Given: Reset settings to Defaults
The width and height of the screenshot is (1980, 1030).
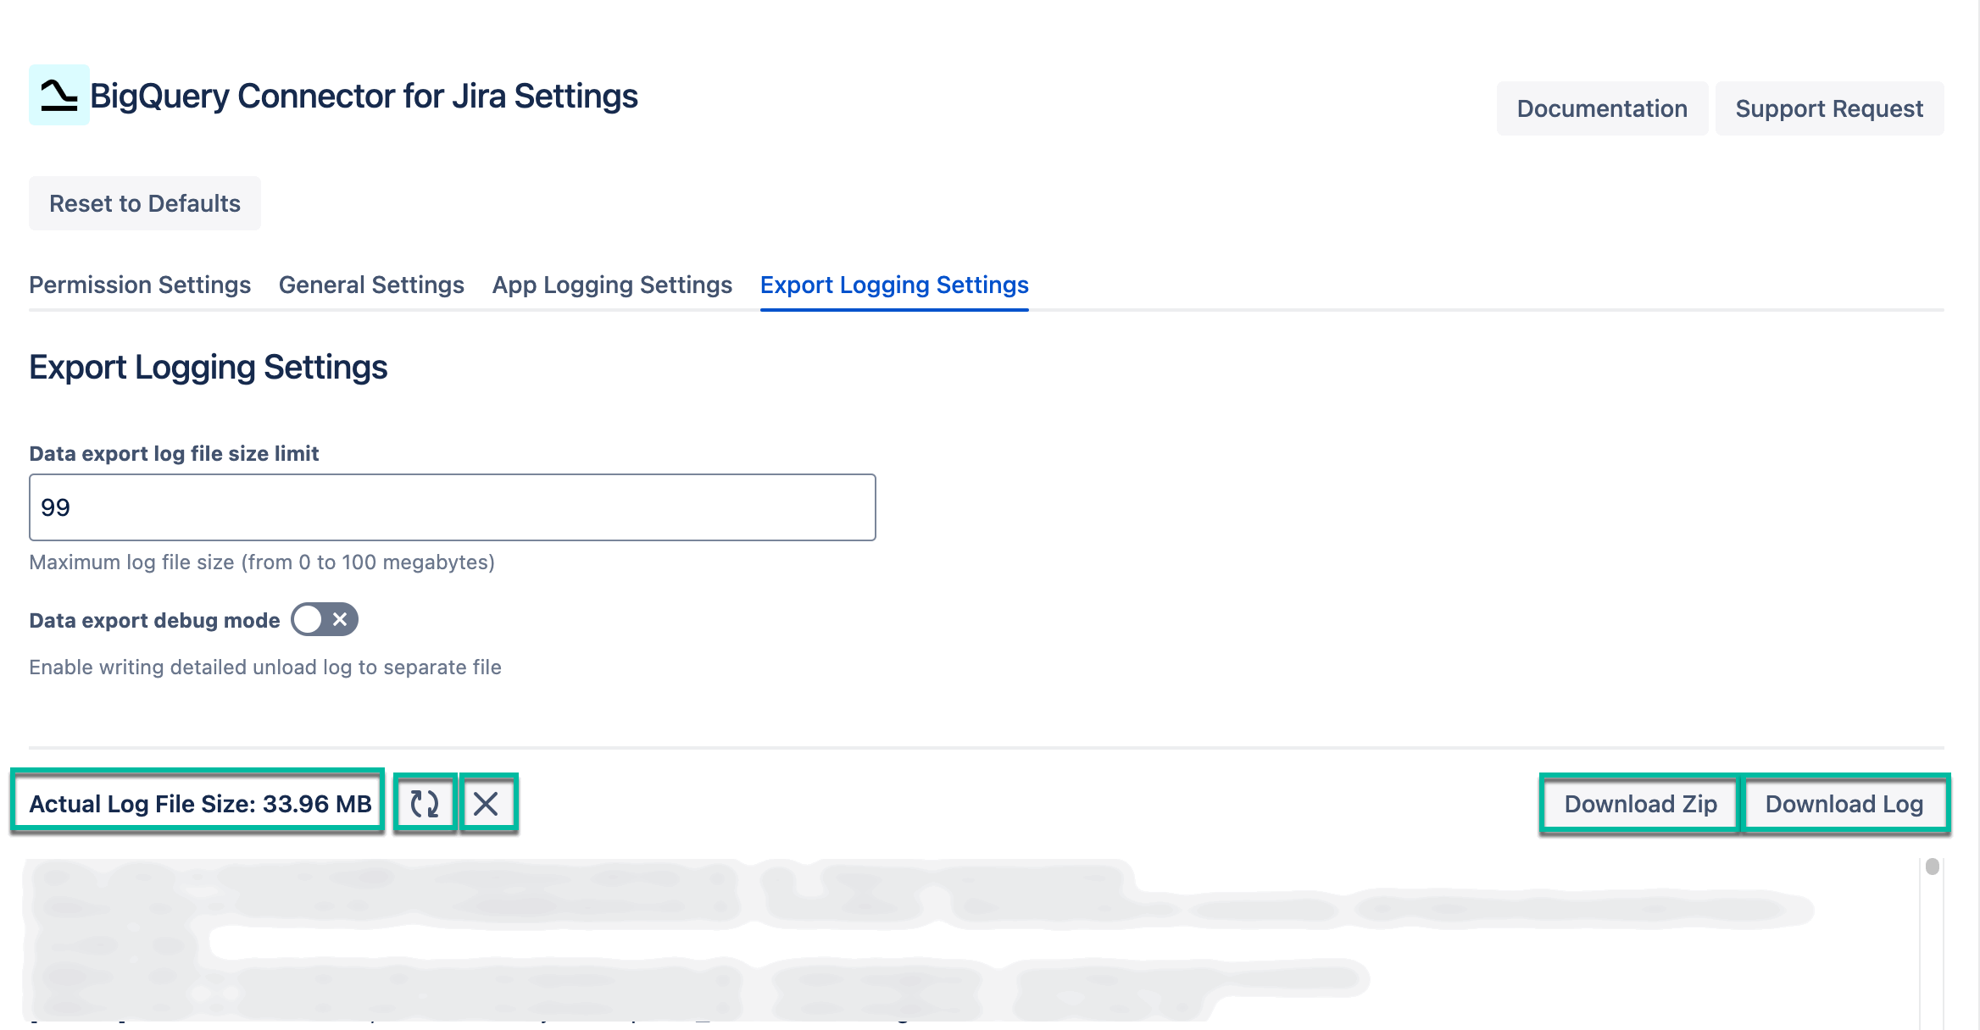Looking at the screenshot, I should (144, 202).
